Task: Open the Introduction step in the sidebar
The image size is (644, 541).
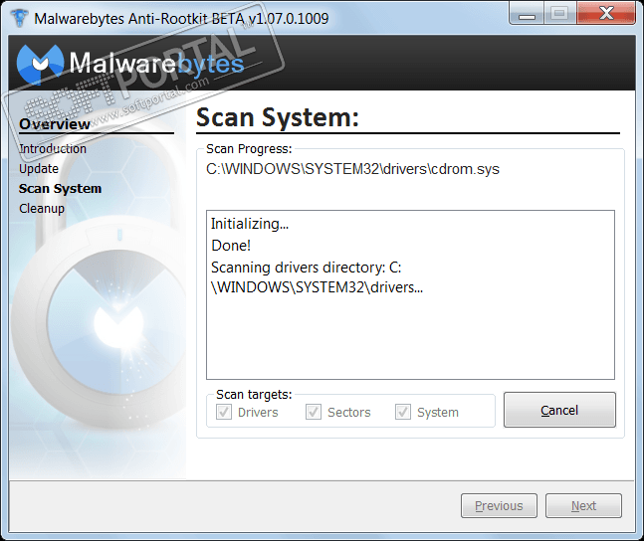Action: point(53,148)
